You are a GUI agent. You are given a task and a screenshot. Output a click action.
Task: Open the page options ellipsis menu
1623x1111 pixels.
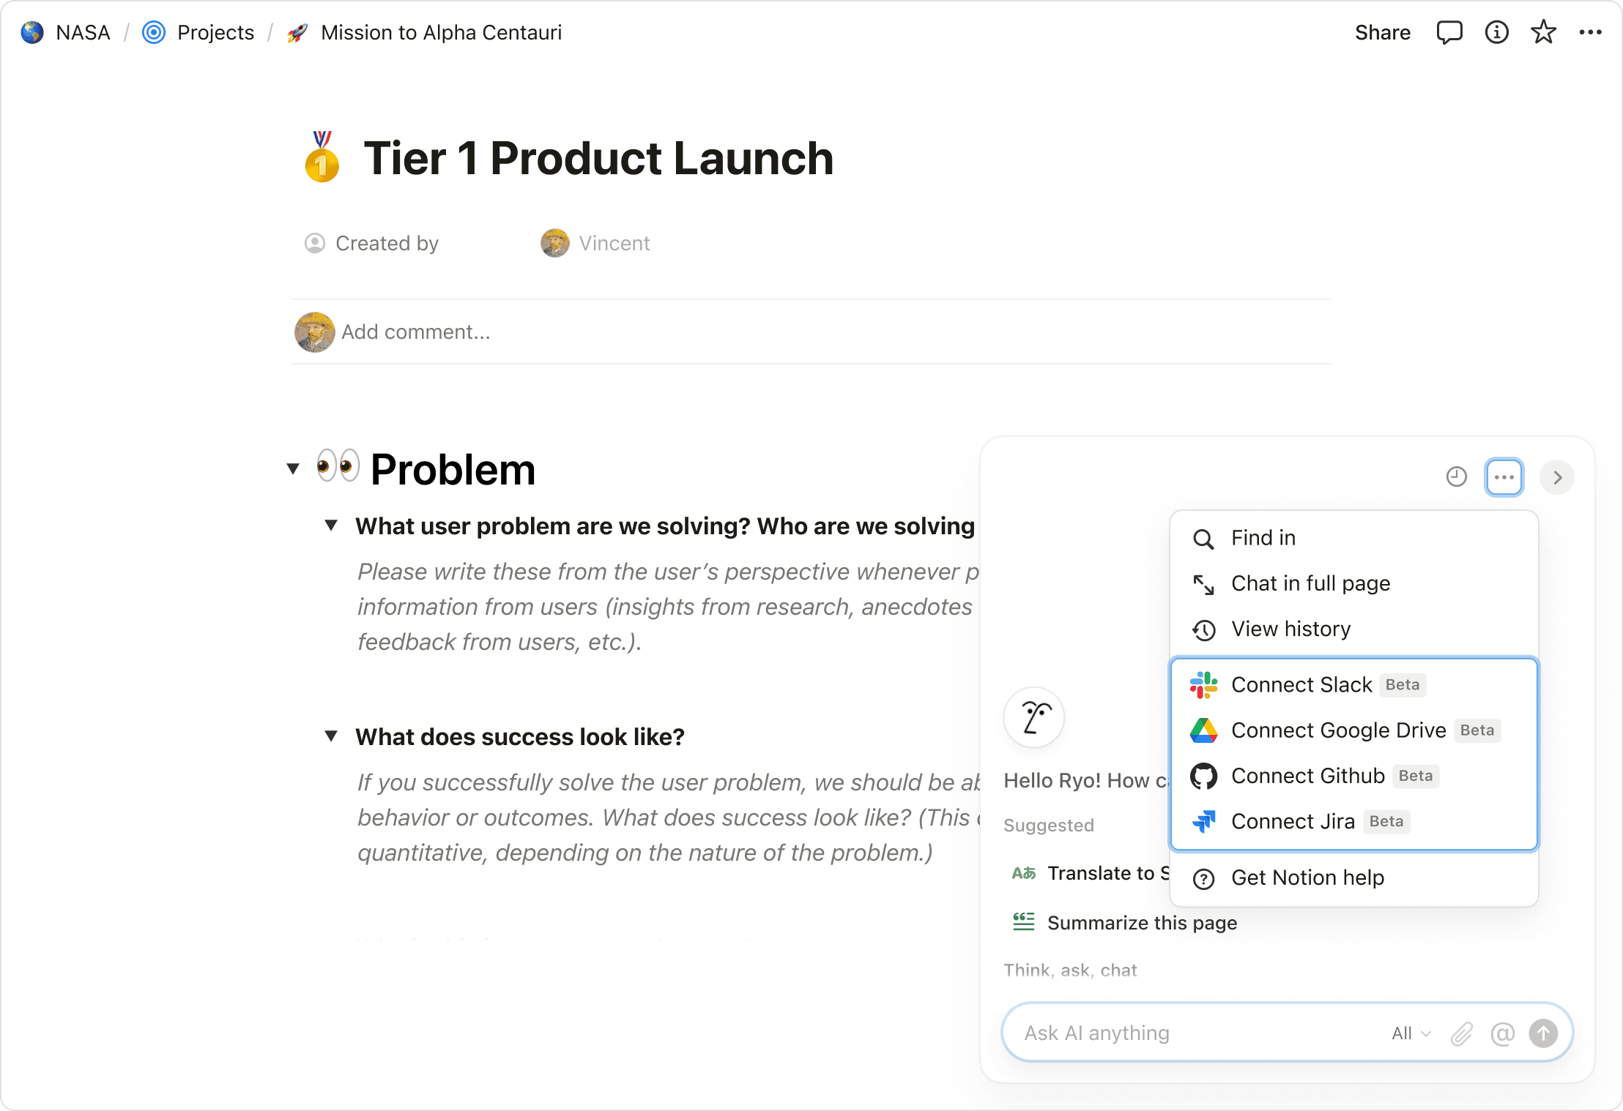(1590, 32)
